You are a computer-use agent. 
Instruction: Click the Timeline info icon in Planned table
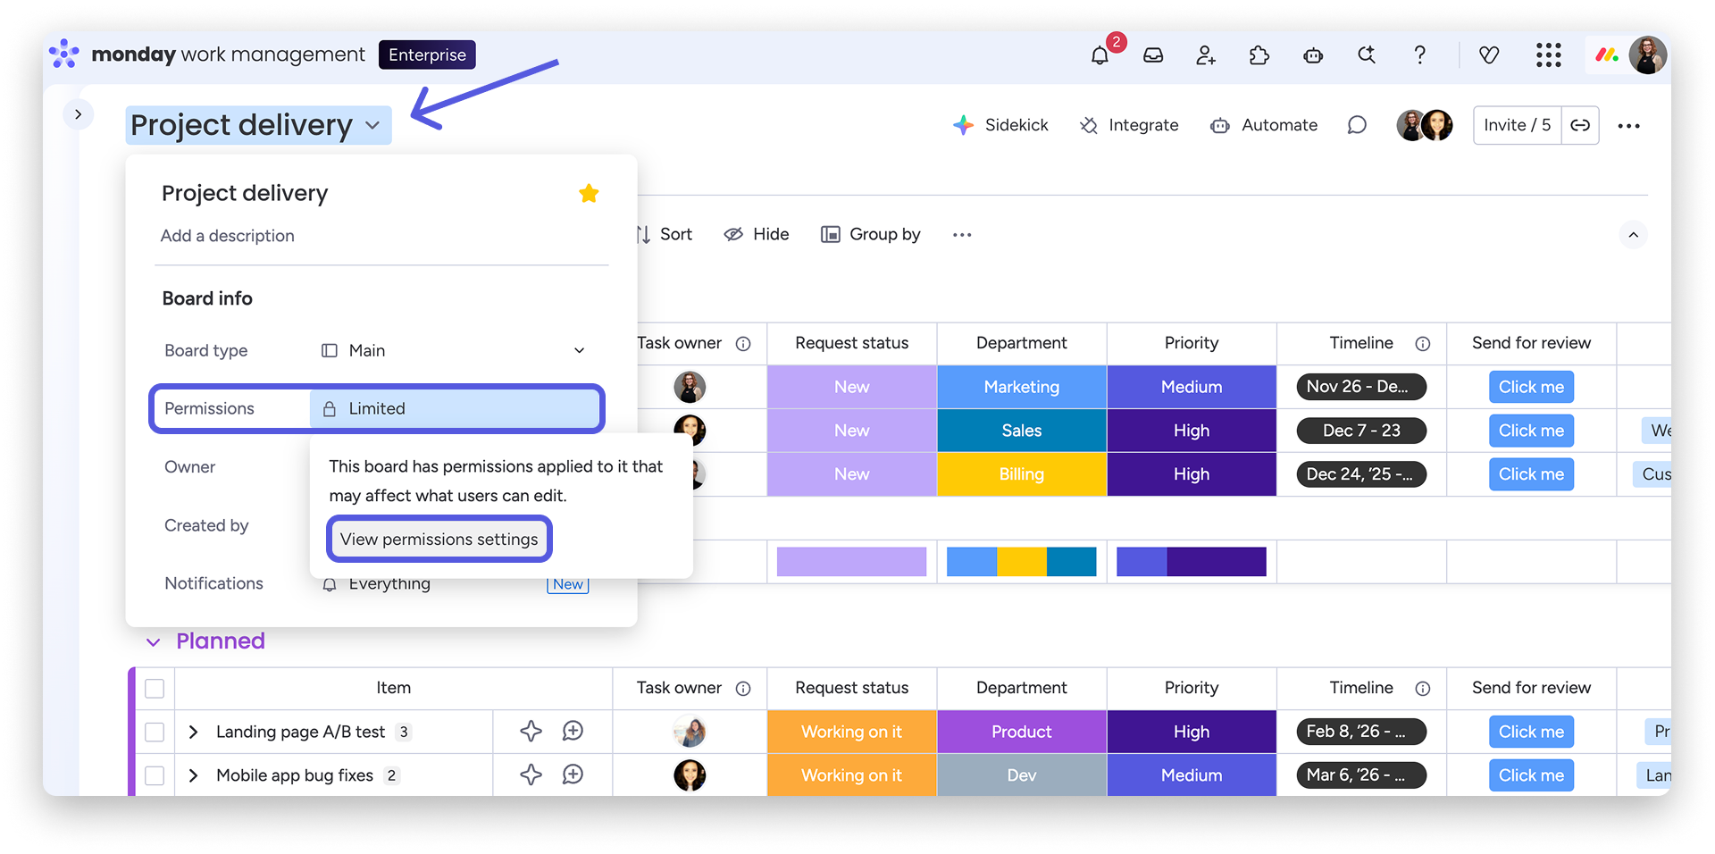1423,689
